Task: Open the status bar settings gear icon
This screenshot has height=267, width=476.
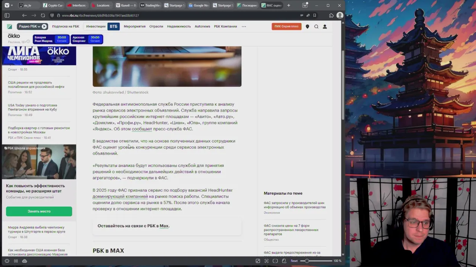Action: pyautogui.click(x=7, y=261)
